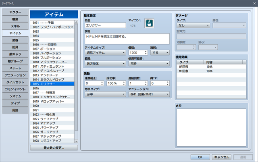Image resolution: width=258 pixels, height=162 pixels.
Task: Expand the 範囲 dropdown
Action: pyautogui.click(x=105, y=64)
